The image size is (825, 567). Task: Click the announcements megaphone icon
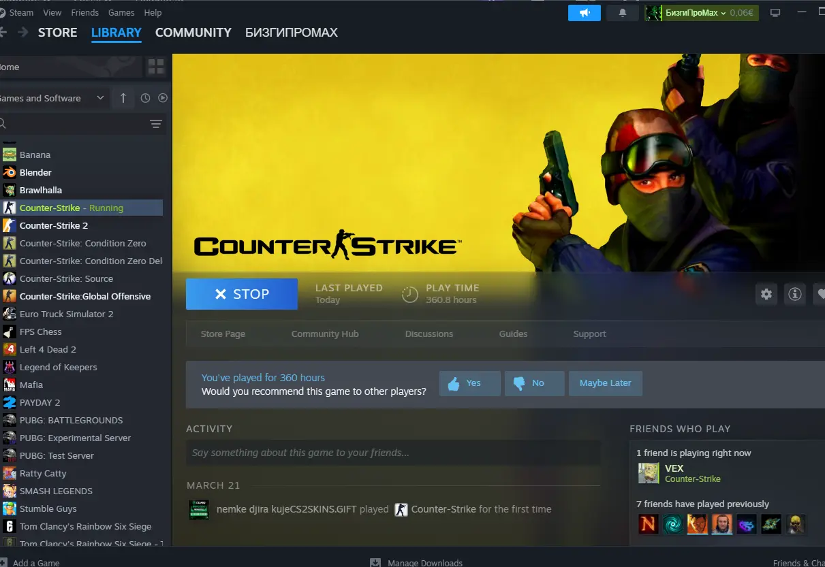585,13
